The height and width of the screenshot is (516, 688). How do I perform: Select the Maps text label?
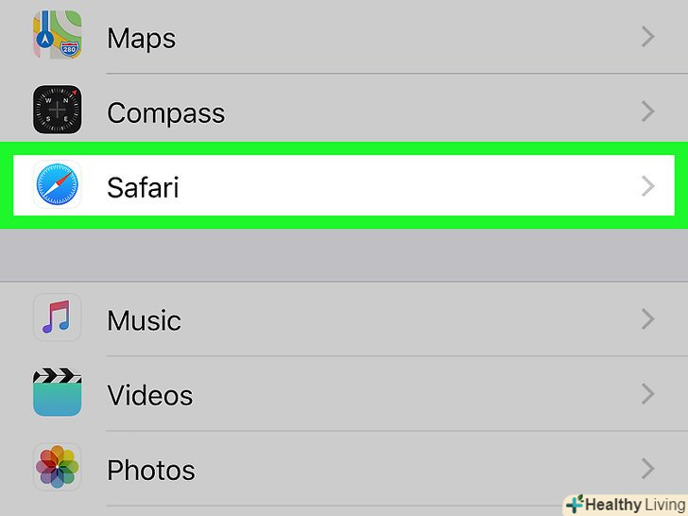coord(141,39)
